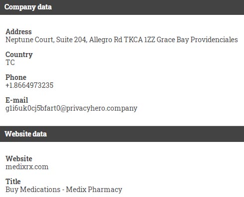Screen dimensions: 244x197
Task: Open the medixrx.com website link
Action: [x=27, y=167]
